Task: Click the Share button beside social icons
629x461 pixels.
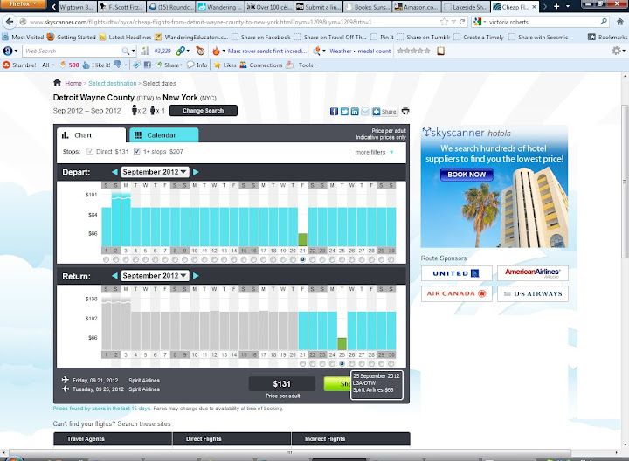Action: [x=384, y=112]
